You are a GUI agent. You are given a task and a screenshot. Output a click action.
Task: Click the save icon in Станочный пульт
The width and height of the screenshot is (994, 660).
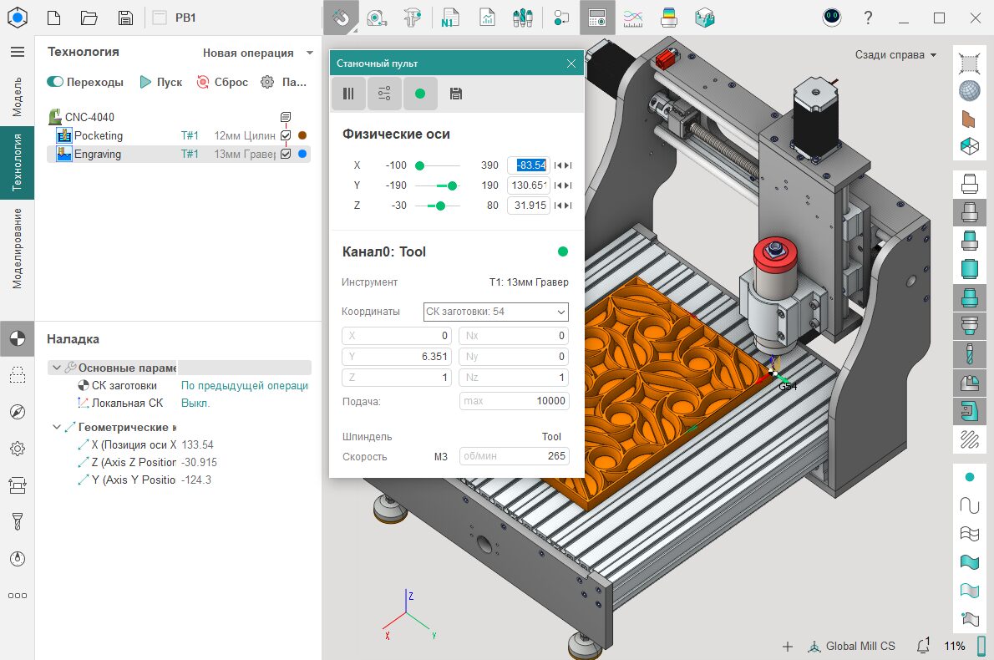coord(455,94)
